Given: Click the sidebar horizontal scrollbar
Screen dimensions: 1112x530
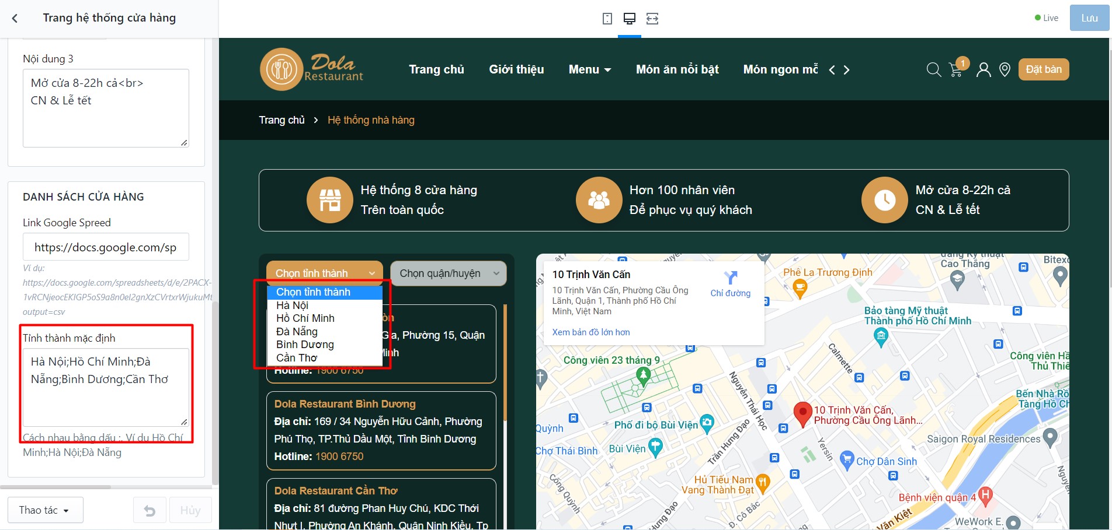Looking at the screenshot, I should point(55,487).
